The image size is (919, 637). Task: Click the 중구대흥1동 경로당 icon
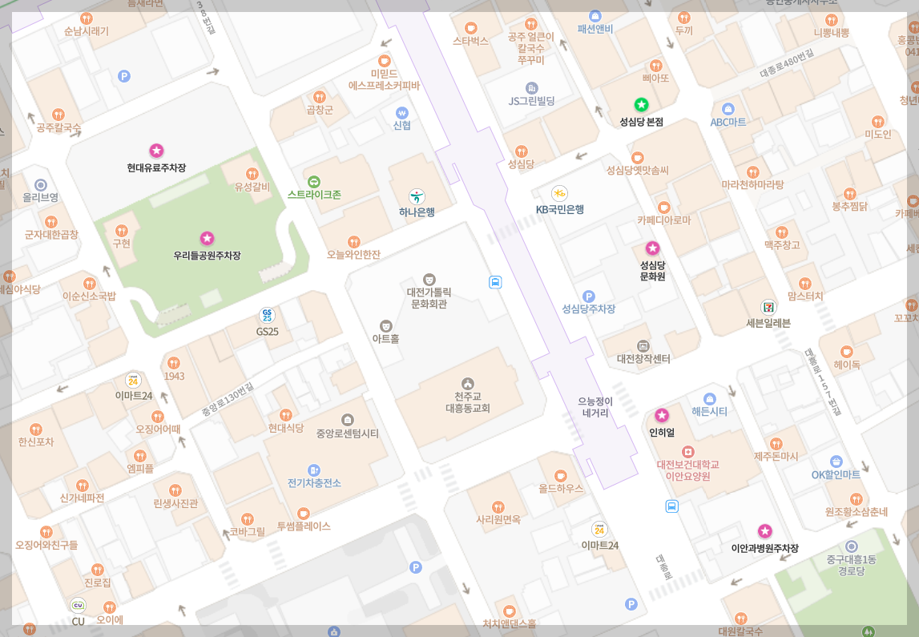click(851, 546)
